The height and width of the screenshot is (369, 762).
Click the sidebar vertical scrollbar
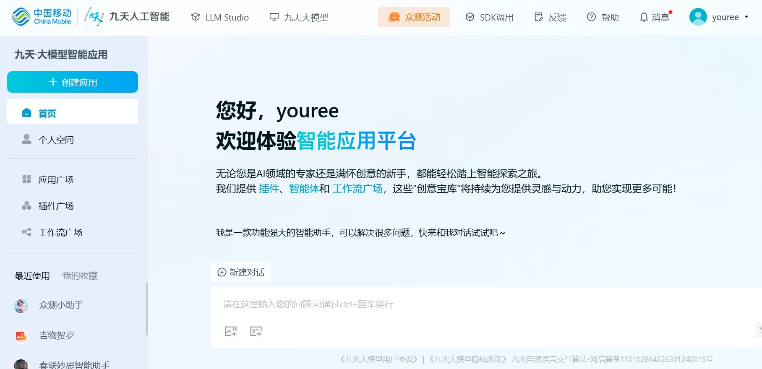(146, 309)
